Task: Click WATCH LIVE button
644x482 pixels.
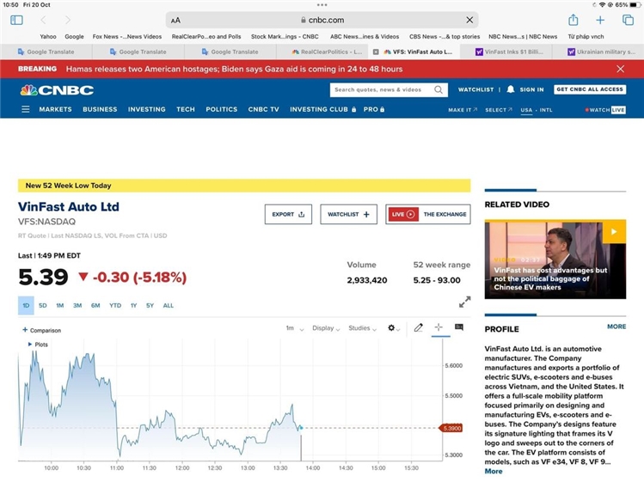Action: [605, 110]
